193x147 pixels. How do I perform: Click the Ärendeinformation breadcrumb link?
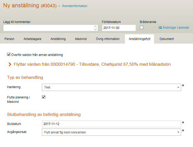point(75,6)
